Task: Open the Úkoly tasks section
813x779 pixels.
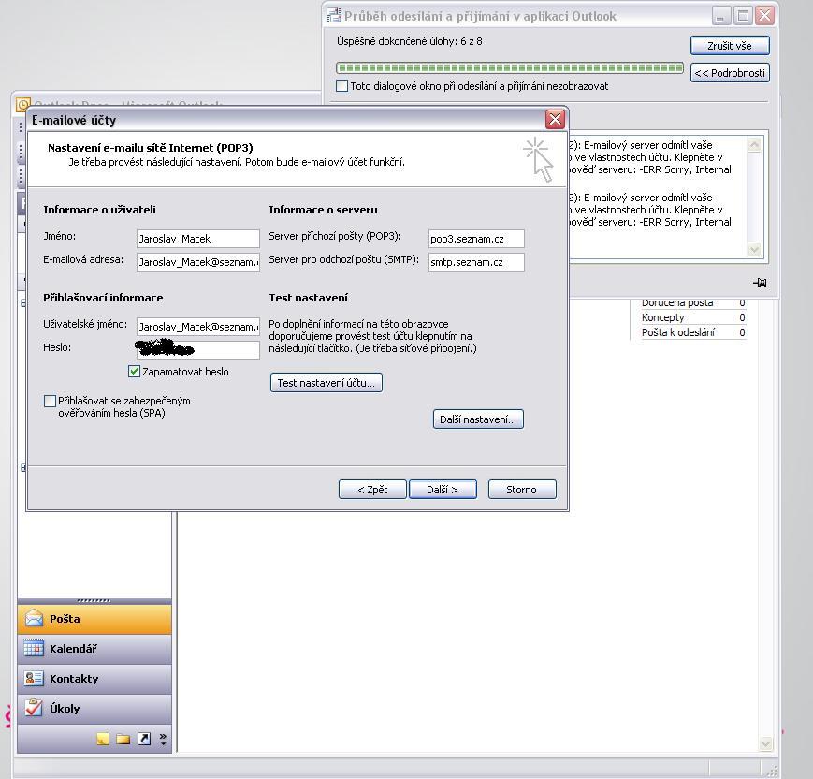Action: (94, 709)
